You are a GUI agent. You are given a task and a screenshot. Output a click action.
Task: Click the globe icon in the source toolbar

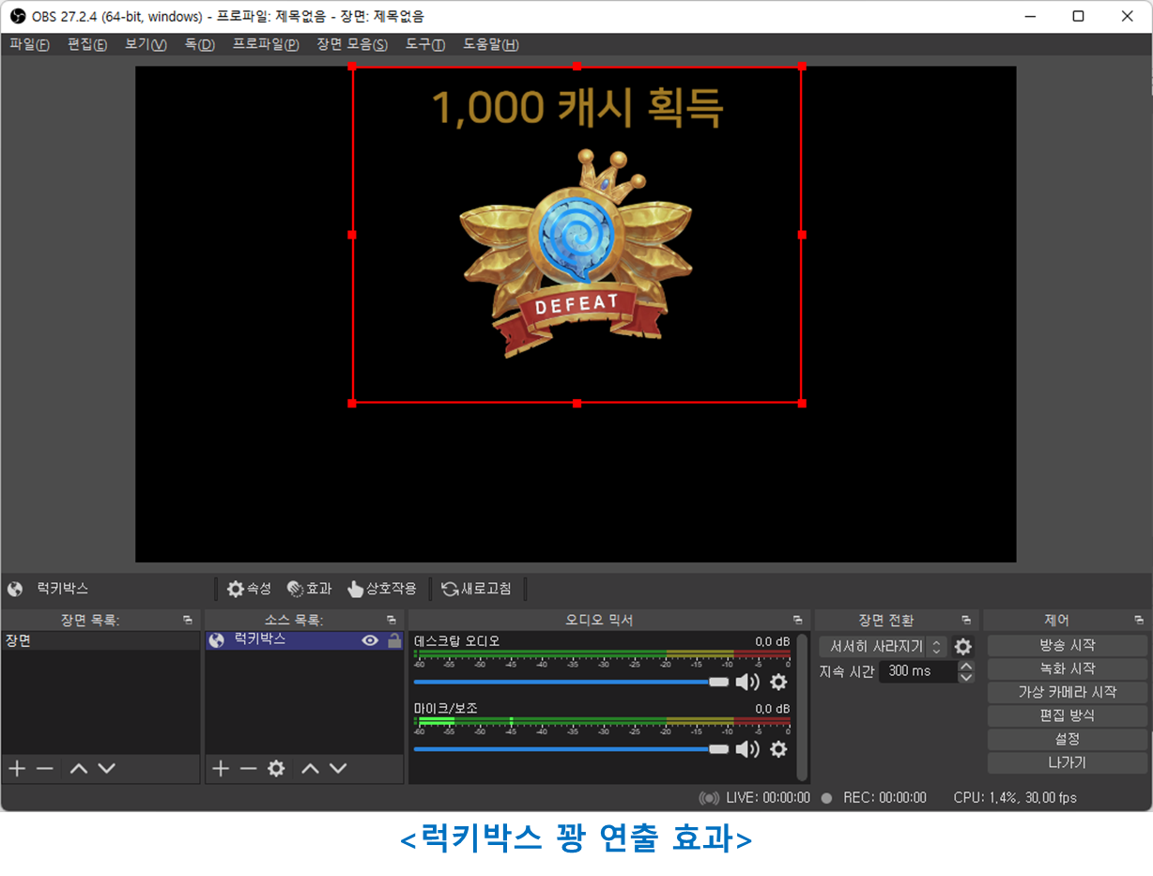pyautogui.click(x=15, y=589)
